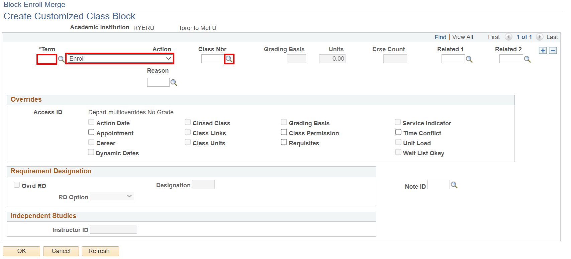Image resolution: width=571 pixels, height=259 pixels.
Task: Add a new row with plus icon
Action: pyautogui.click(x=543, y=51)
